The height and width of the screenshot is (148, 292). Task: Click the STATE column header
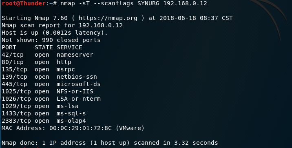44,47
